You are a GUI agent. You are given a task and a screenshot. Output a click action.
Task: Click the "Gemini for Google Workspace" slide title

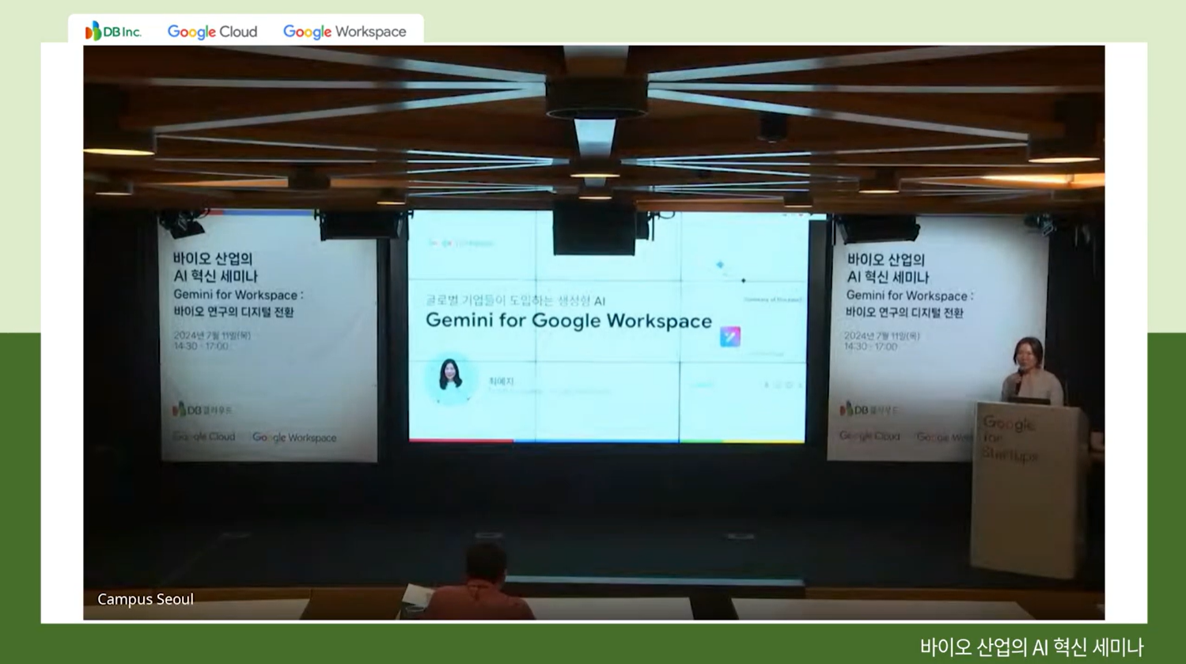[569, 321]
